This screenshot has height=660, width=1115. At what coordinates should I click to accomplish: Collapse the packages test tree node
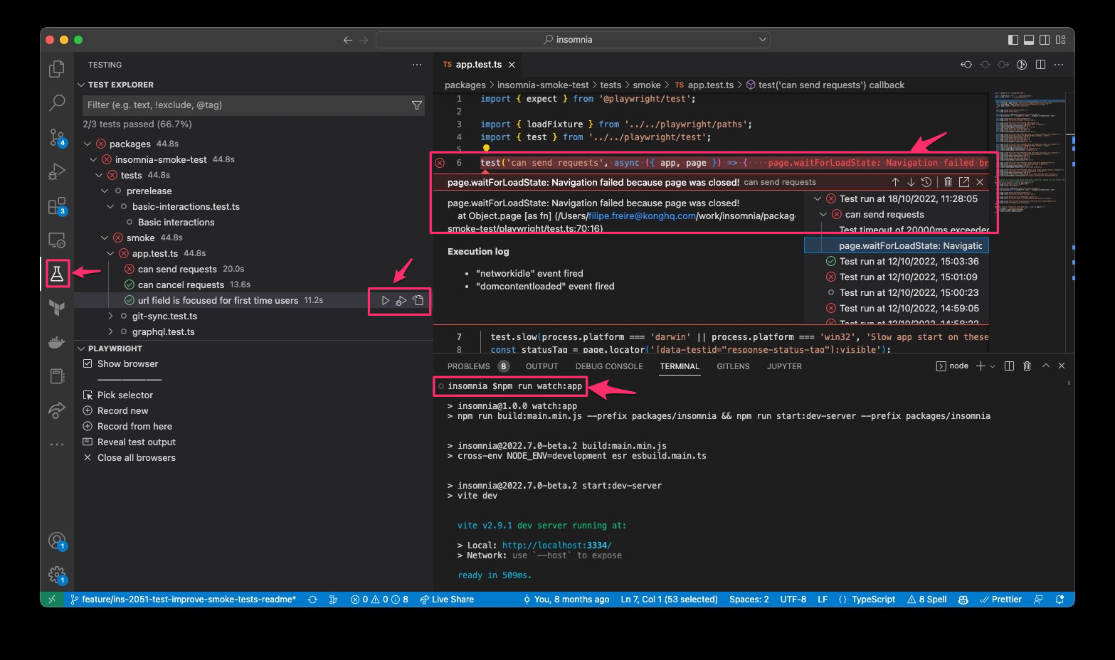[x=88, y=144]
